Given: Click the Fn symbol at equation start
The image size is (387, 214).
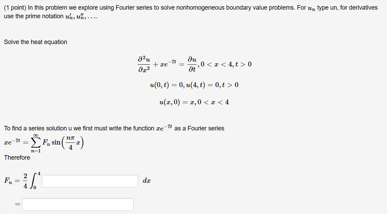Looking at the screenshot, I should 9,180.
